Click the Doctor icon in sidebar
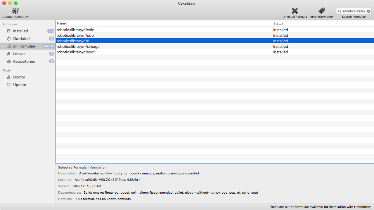Image resolution: width=374 pixels, height=210 pixels. (x=9, y=77)
